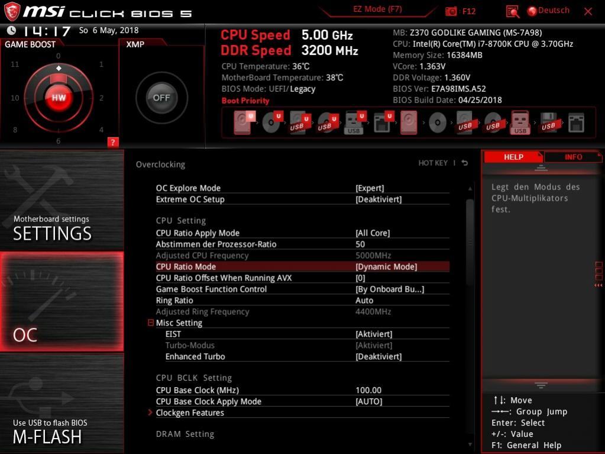The width and height of the screenshot is (605, 454).
Task: Select the Ring Ratio row label
Action: pos(174,300)
